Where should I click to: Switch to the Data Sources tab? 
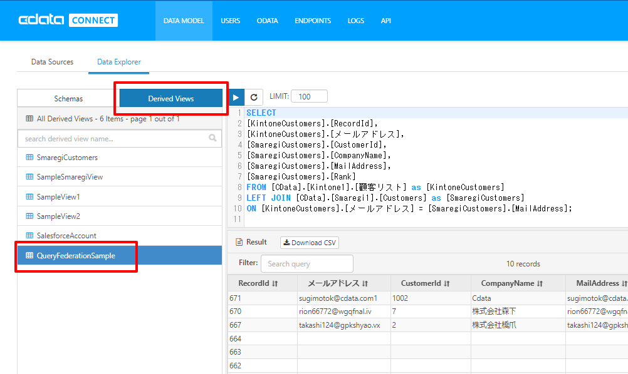(53, 62)
